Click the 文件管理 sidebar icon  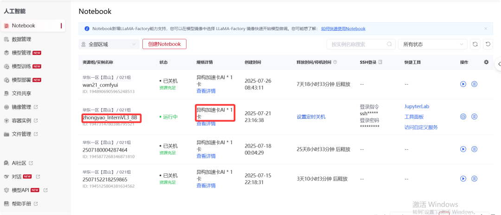[x=6, y=134]
